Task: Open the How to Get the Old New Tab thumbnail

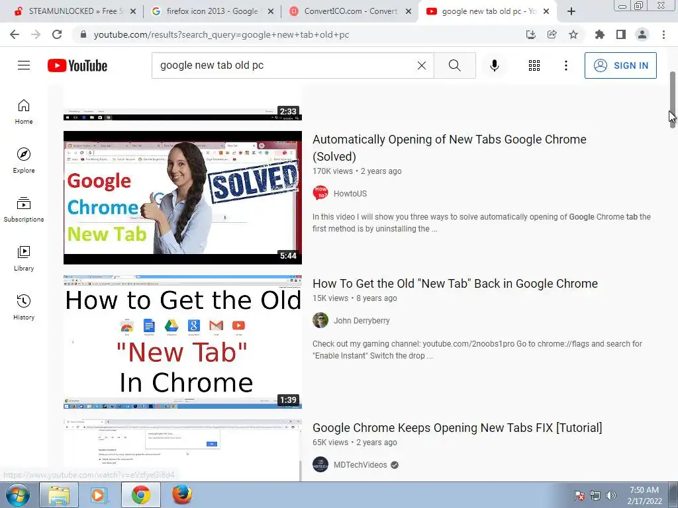Action: click(x=183, y=342)
